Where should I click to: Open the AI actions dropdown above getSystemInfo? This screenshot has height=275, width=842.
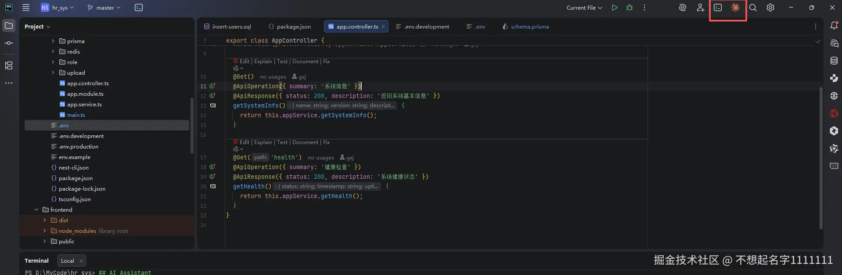point(238,69)
